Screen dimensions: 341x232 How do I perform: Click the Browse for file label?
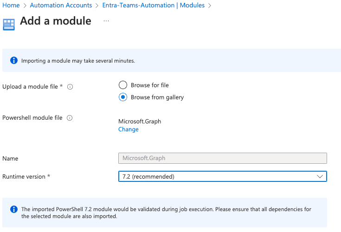coord(149,85)
